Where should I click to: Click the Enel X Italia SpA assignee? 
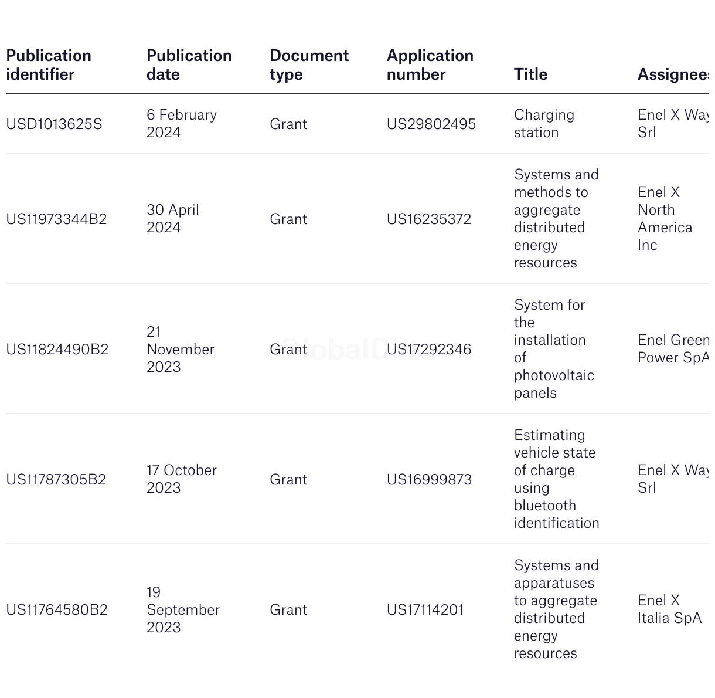click(x=669, y=609)
